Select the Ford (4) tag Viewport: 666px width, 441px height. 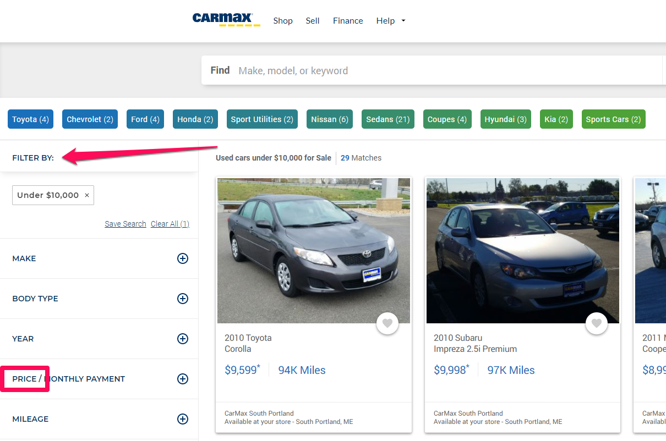(x=145, y=119)
